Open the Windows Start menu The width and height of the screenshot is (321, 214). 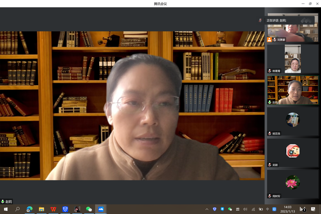[x=6, y=209]
